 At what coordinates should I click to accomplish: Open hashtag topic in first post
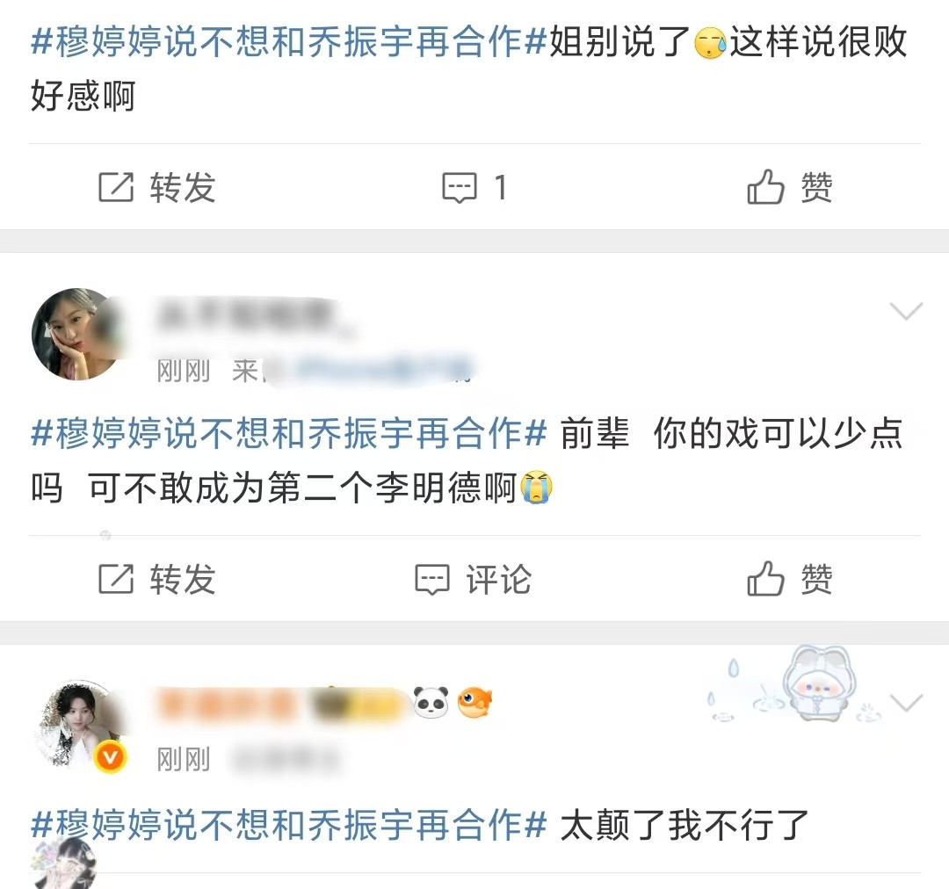click(x=289, y=42)
